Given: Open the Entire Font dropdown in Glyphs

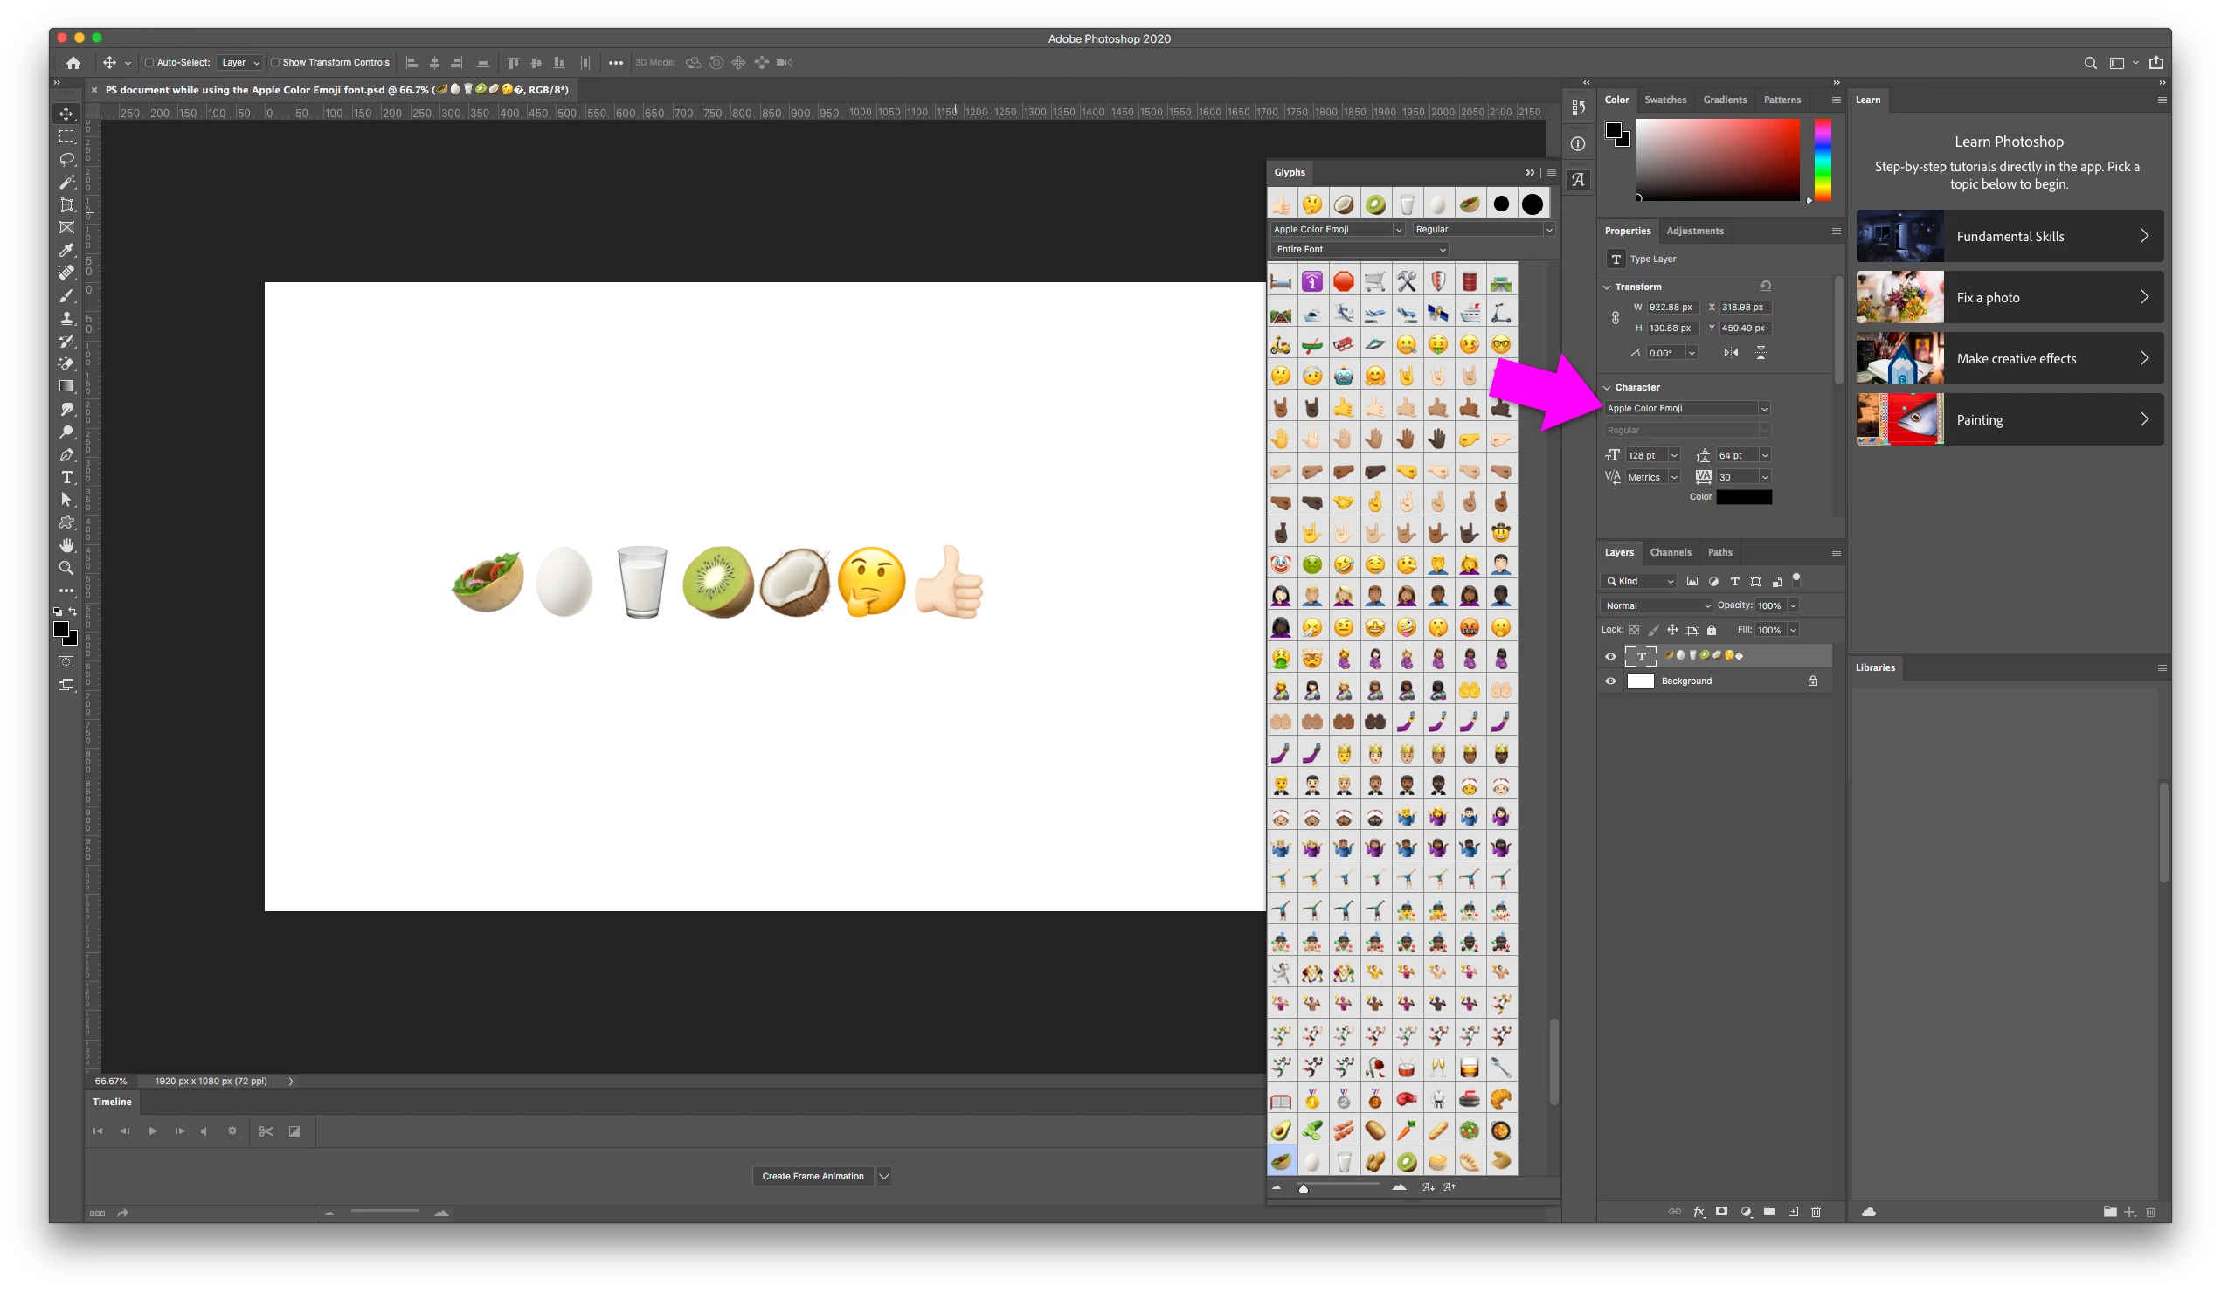Looking at the screenshot, I should 1360,250.
